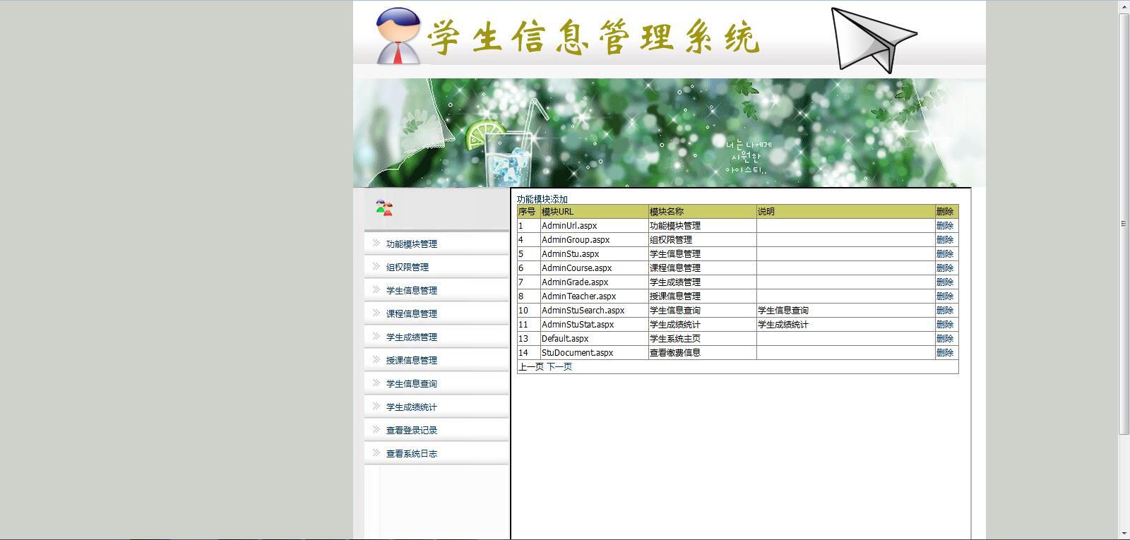
Task: Click the 功能模块添加 link
Action: click(x=542, y=199)
